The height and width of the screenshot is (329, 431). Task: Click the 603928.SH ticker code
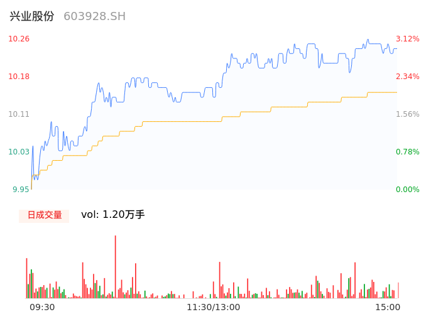(x=94, y=16)
